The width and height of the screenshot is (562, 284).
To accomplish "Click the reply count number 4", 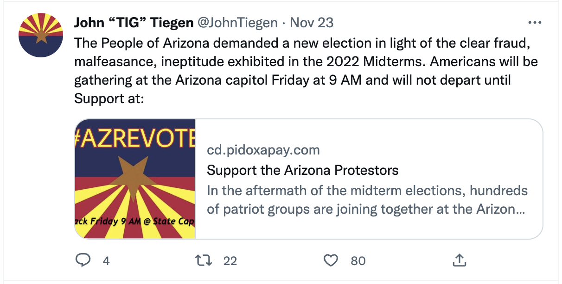I will coord(106,261).
